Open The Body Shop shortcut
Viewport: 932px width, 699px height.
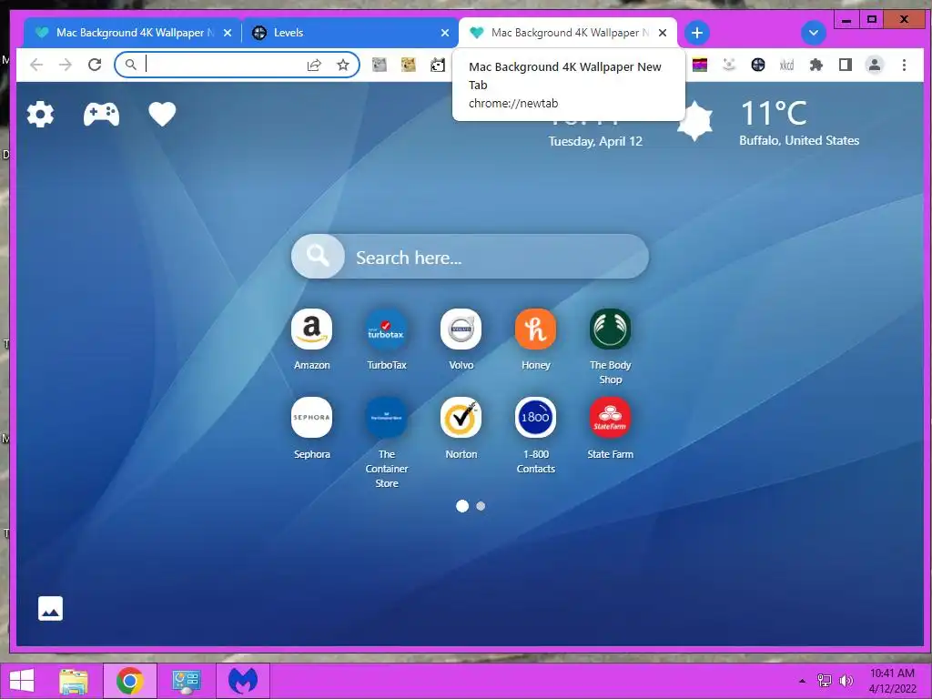610,329
